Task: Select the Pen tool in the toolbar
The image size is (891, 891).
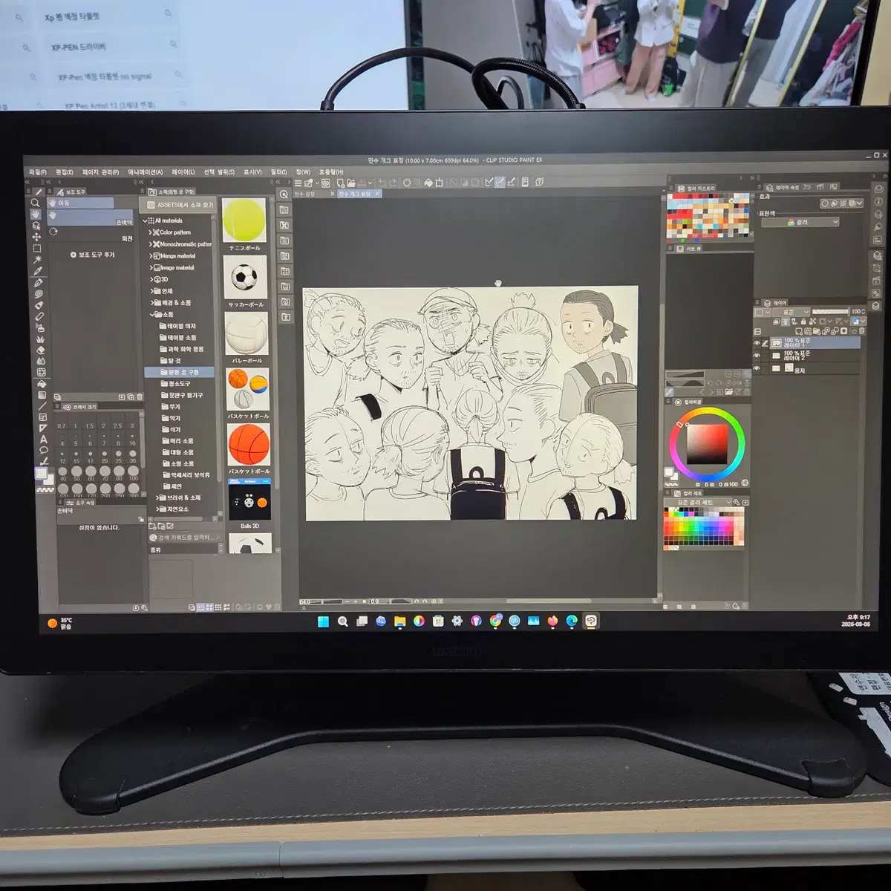Action: [39, 282]
